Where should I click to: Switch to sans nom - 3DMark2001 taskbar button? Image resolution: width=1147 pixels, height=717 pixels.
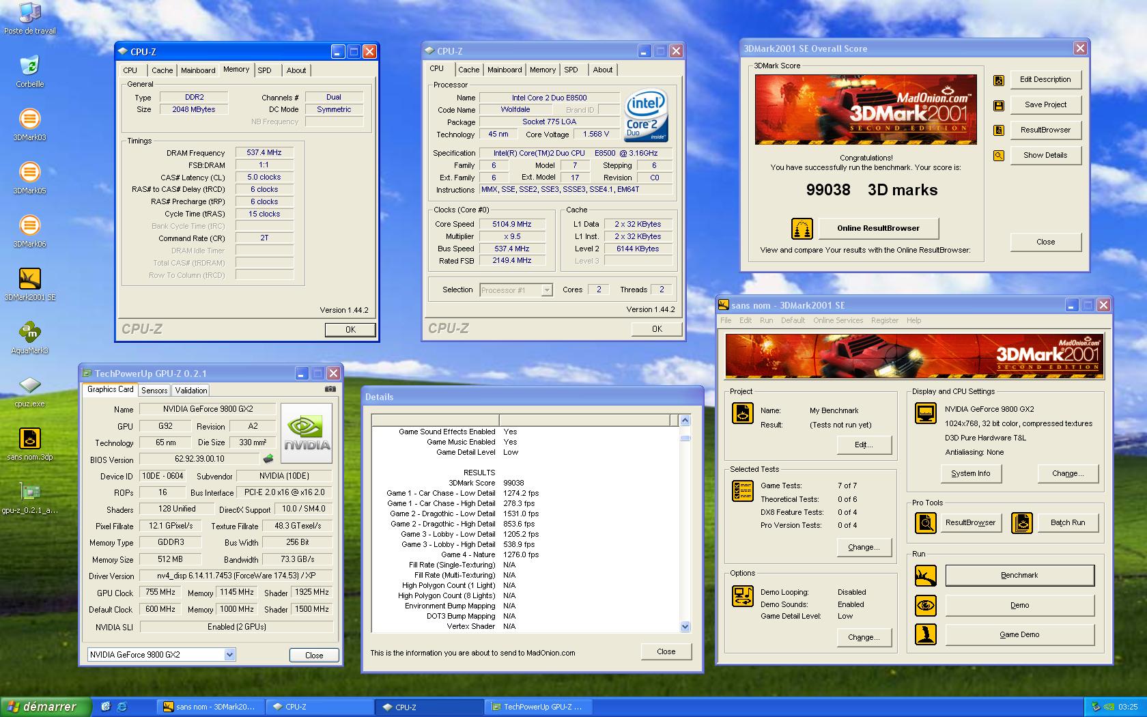pyautogui.click(x=212, y=707)
